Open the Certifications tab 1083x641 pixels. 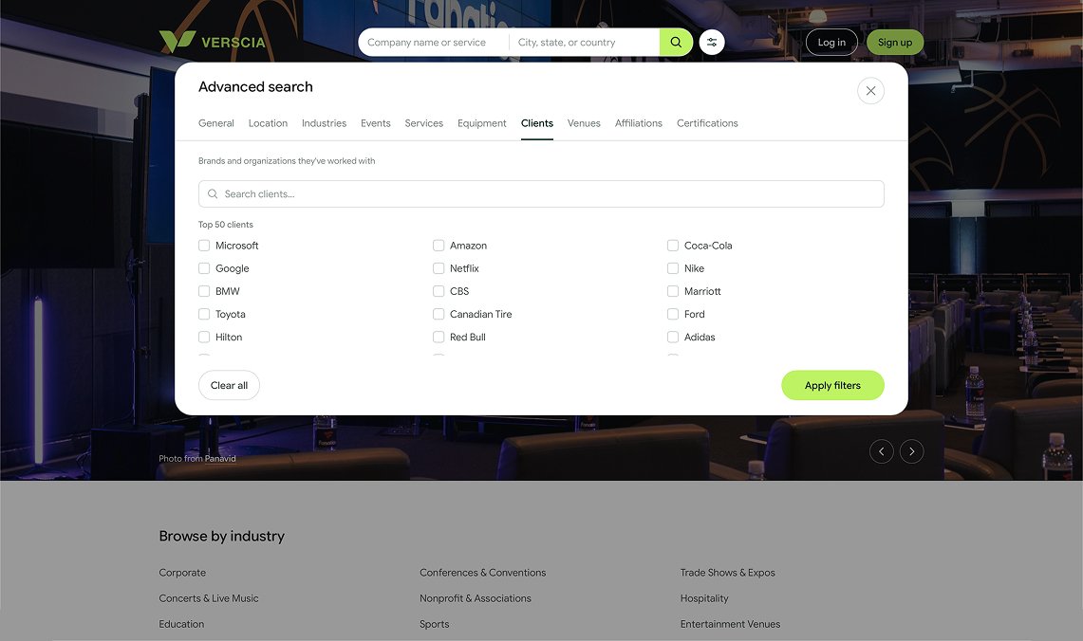[x=707, y=123]
